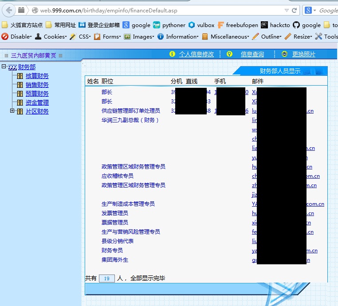Click the 邮件 column header
Viewport: 338px width, 306px height.
[258, 81]
